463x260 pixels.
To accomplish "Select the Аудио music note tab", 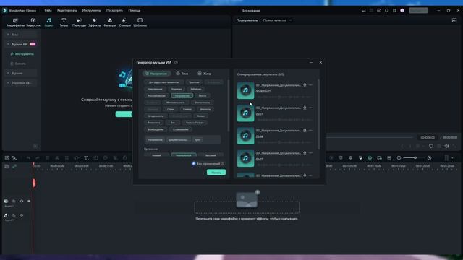I will coord(48,22).
